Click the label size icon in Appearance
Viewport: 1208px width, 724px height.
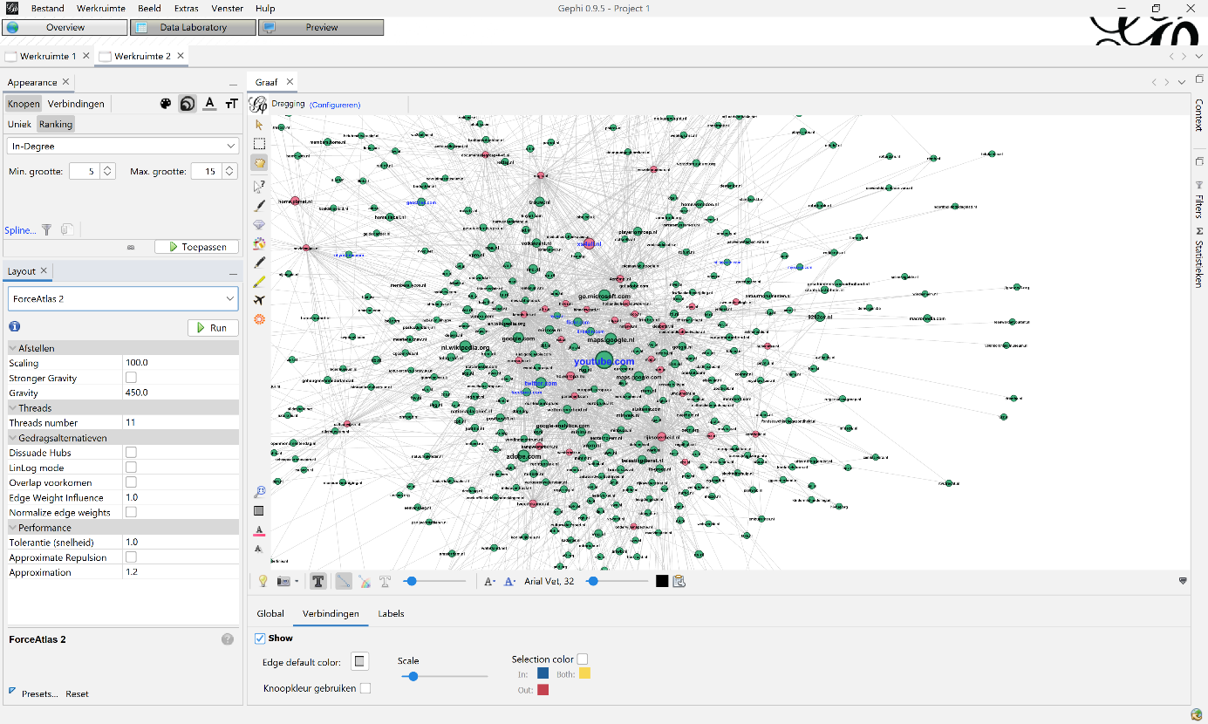click(x=231, y=104)
